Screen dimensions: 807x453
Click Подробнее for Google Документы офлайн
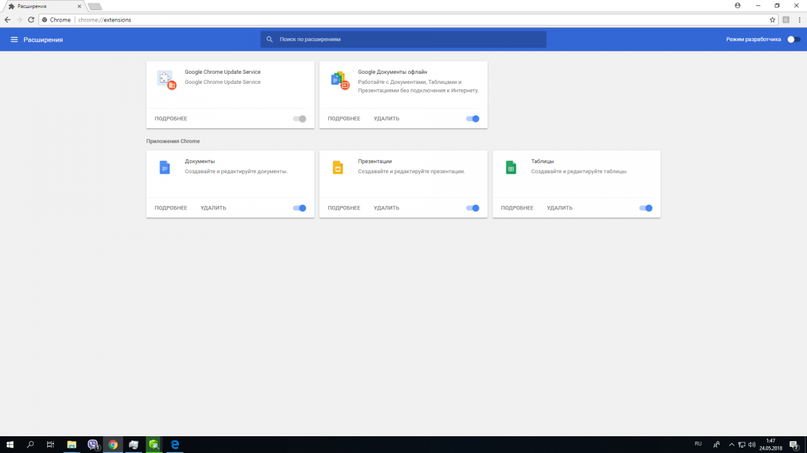[x=344, y=119]
